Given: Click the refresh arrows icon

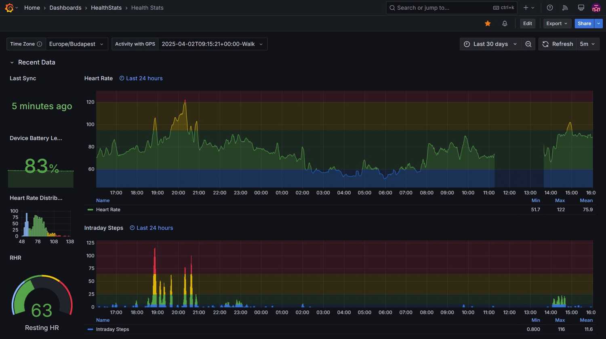Looking at the screenshot, I should point(545,44).
